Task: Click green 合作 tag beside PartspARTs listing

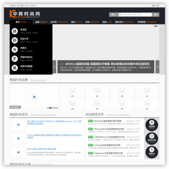Action: point(91,129)
